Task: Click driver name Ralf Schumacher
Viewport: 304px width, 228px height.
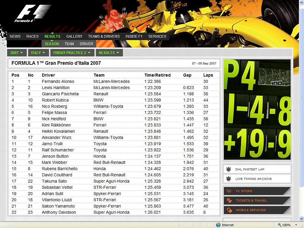Action: coord(58,150)
